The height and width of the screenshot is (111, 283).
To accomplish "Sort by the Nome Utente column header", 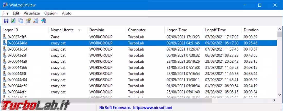I will coord(62,30).
